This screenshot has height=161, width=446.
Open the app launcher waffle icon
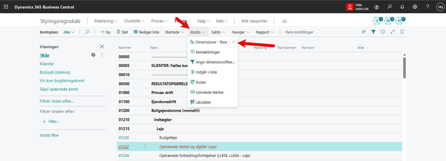(6, 7)
